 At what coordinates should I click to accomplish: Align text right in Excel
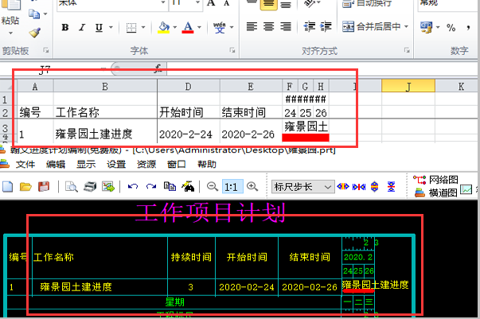click(x=286, y=26)
